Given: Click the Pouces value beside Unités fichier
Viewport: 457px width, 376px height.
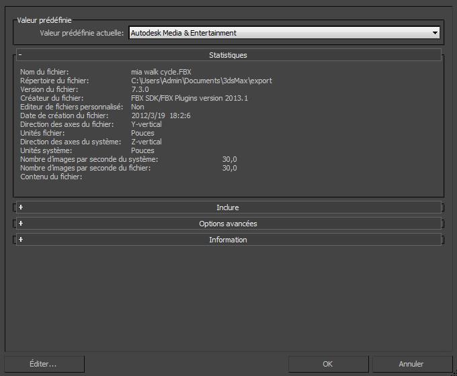Looking at the screenshot, I should click(142, 133).
